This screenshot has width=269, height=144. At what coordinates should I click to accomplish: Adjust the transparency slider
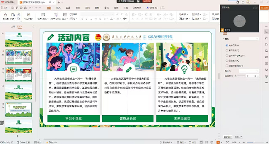(240, 76)
